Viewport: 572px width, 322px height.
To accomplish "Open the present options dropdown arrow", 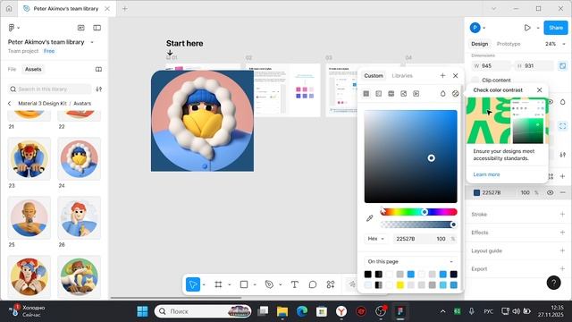I will [x=538, y=28].
